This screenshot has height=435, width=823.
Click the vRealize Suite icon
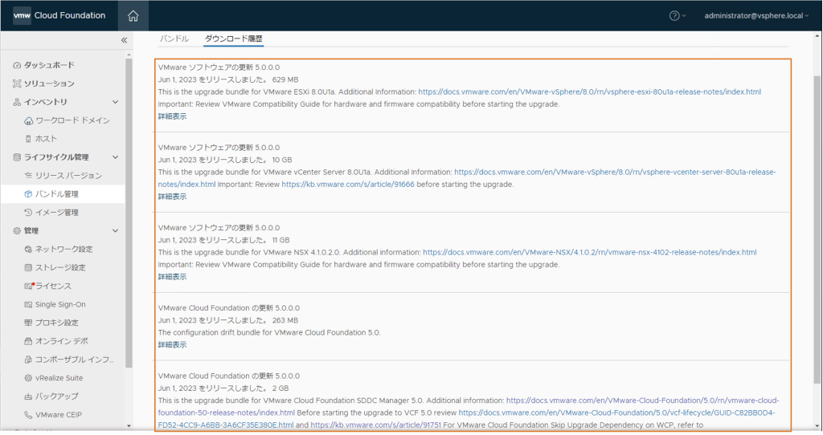28,378
